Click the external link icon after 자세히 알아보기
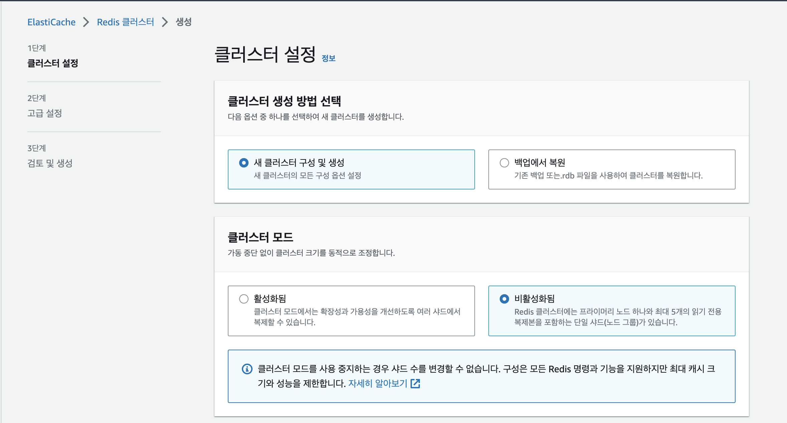This screenshot has height=423, width=787. pos(415,384)
